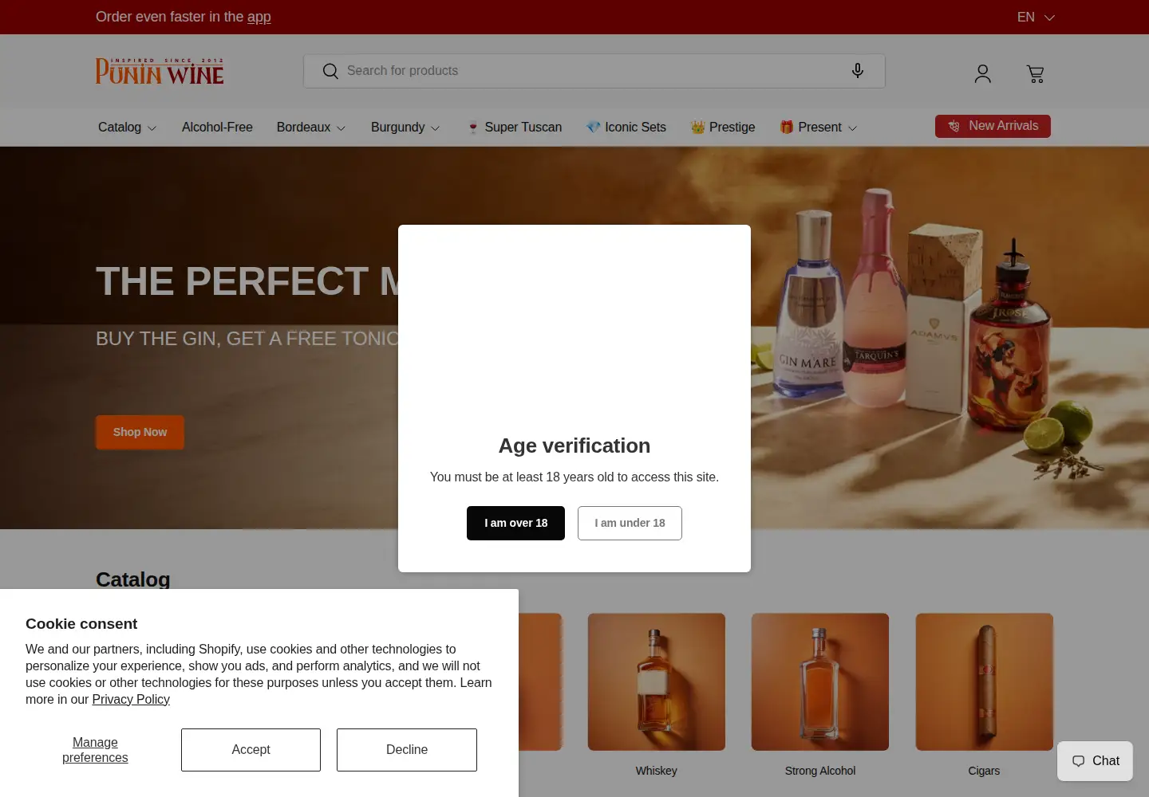Image resolution: width=1149 pixels, height=797 pixels.
Task: Open the Super Tuscan menu item
Action: 514,128
